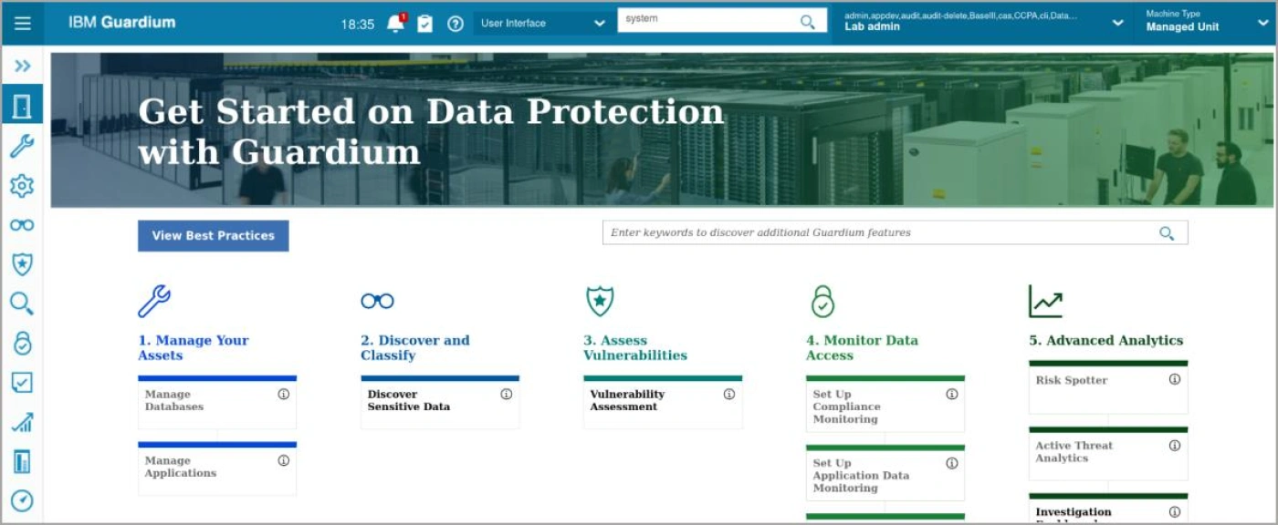Open the Reports chart icon in sidebar
Screen dimensions: 1278x525
22,422
